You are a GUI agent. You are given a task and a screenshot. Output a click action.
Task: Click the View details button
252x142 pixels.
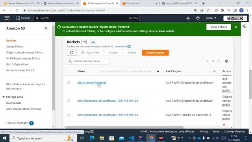[219, 27]
